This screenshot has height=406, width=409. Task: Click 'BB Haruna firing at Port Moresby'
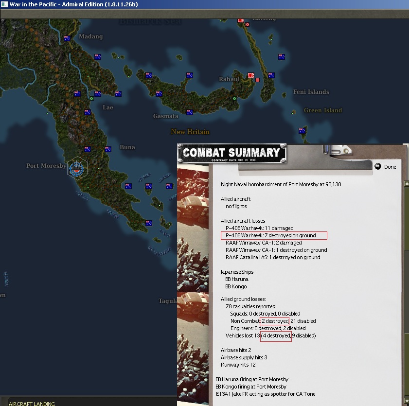[252, 379]
